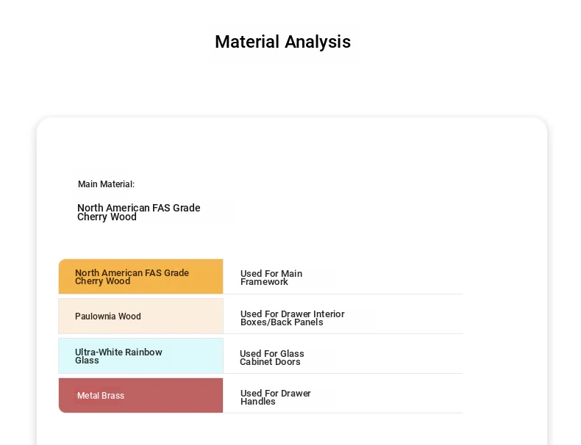
Task: Select the orange Cherry Wood swatch row
Action: coord(140,276)
